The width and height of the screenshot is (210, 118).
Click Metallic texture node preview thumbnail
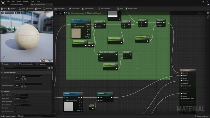(68, 107)
